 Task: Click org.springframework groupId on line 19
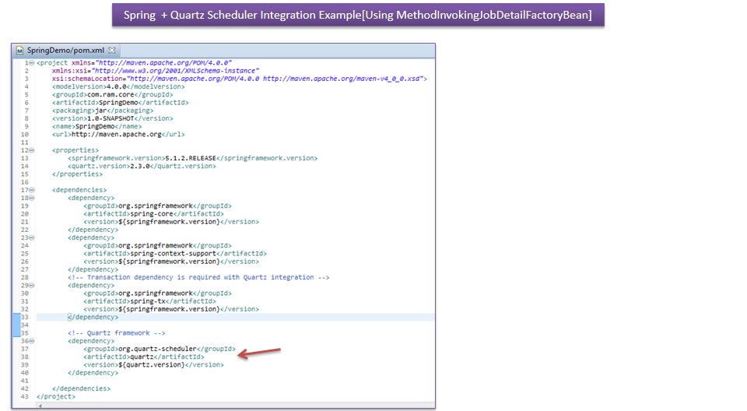pos(156,206)
